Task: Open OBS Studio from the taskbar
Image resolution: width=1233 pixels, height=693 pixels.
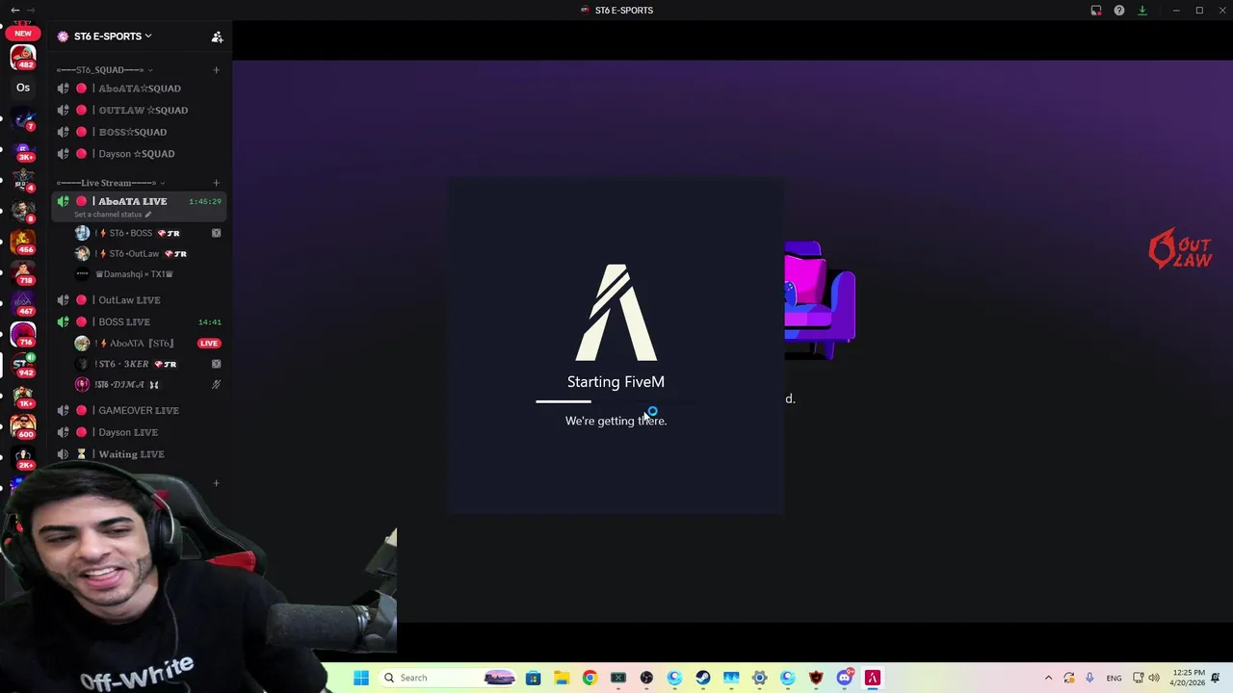Action: (x=646, y=678)
